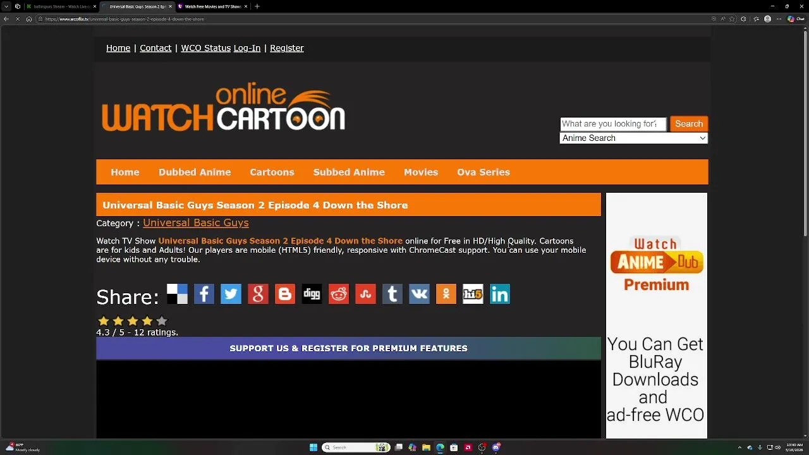Viewport: 809px width, 455px height.
Task: Click the video player area
Action: (348, 398)
